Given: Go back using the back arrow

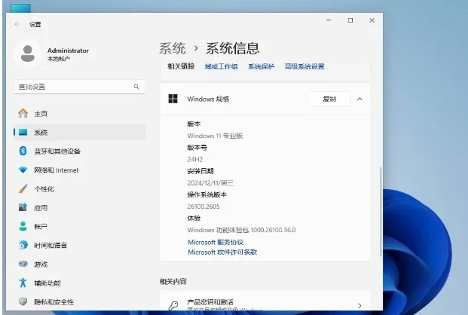Looking at the screenshot, I should coord(17,24).
